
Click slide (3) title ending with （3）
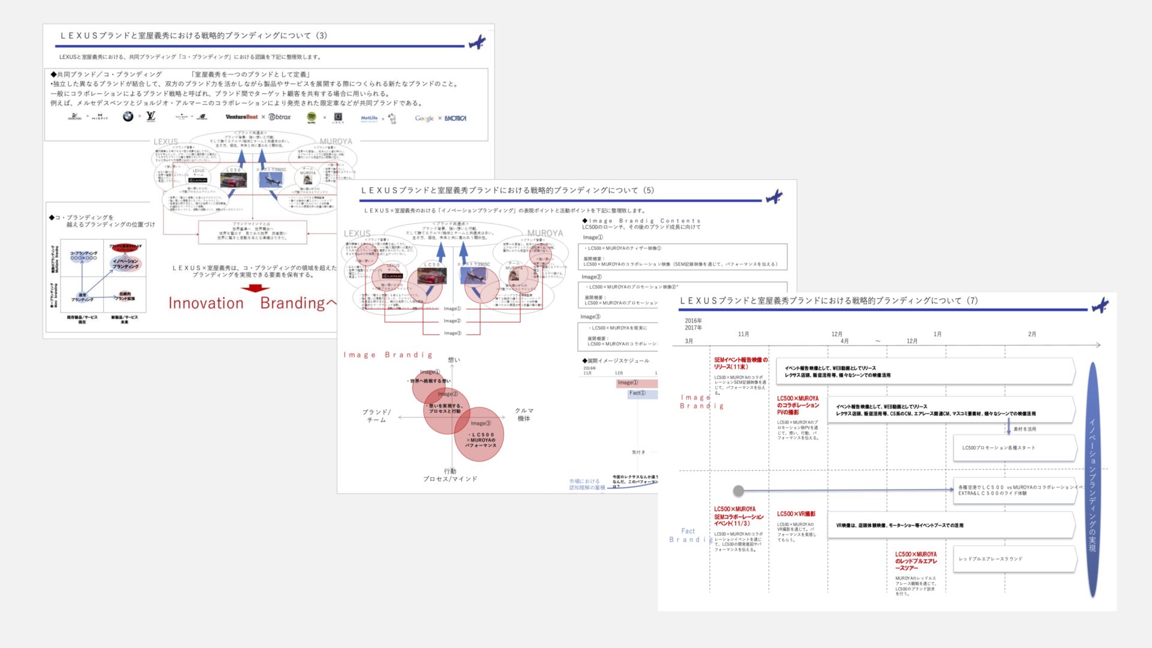pos(194,35)
